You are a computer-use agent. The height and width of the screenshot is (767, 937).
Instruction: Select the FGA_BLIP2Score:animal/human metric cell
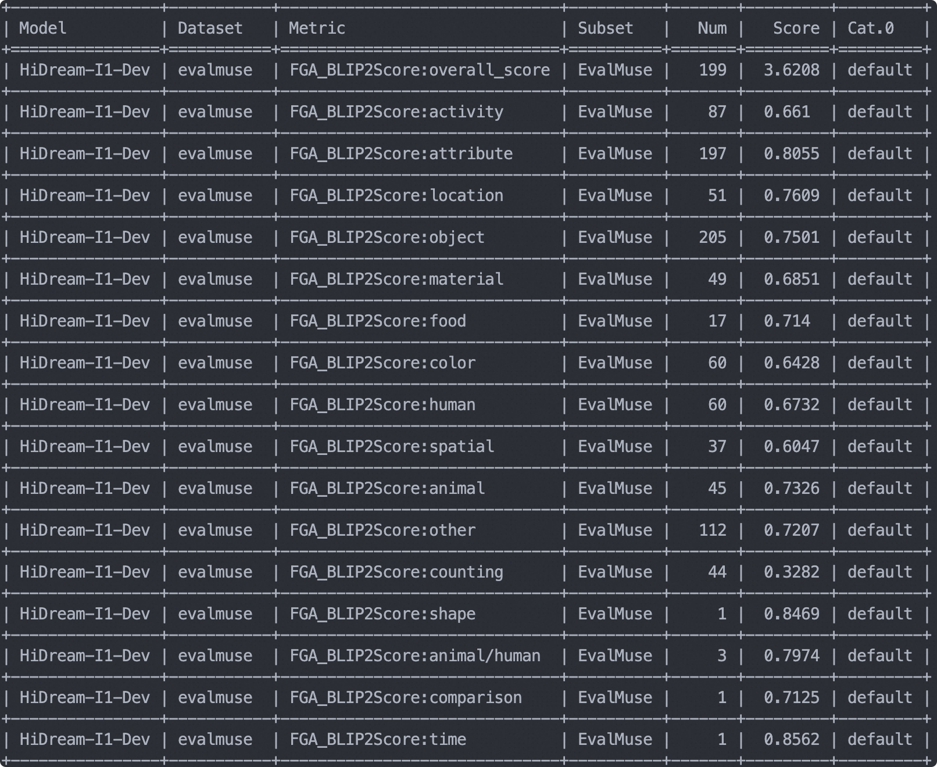(x=415, y=656)
